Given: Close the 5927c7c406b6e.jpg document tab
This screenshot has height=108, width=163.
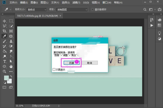Looking at the screenshot, I should click(60, 16).
